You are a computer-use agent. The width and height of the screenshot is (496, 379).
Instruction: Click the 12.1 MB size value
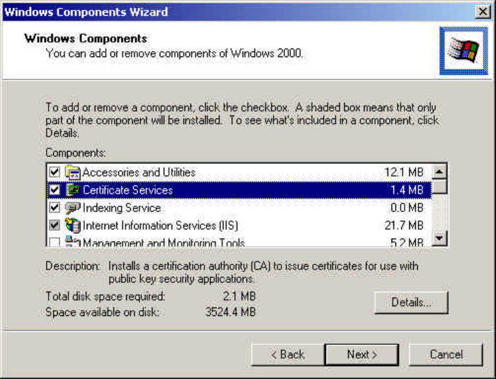coord(404,172)
